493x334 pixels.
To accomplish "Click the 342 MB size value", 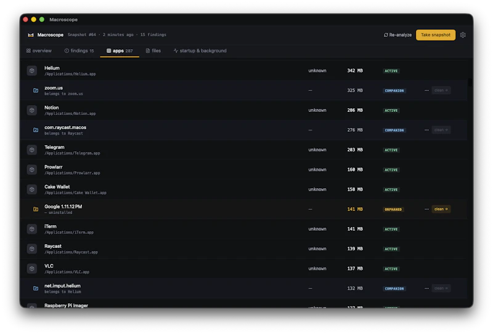I will (x=355, y=71).
